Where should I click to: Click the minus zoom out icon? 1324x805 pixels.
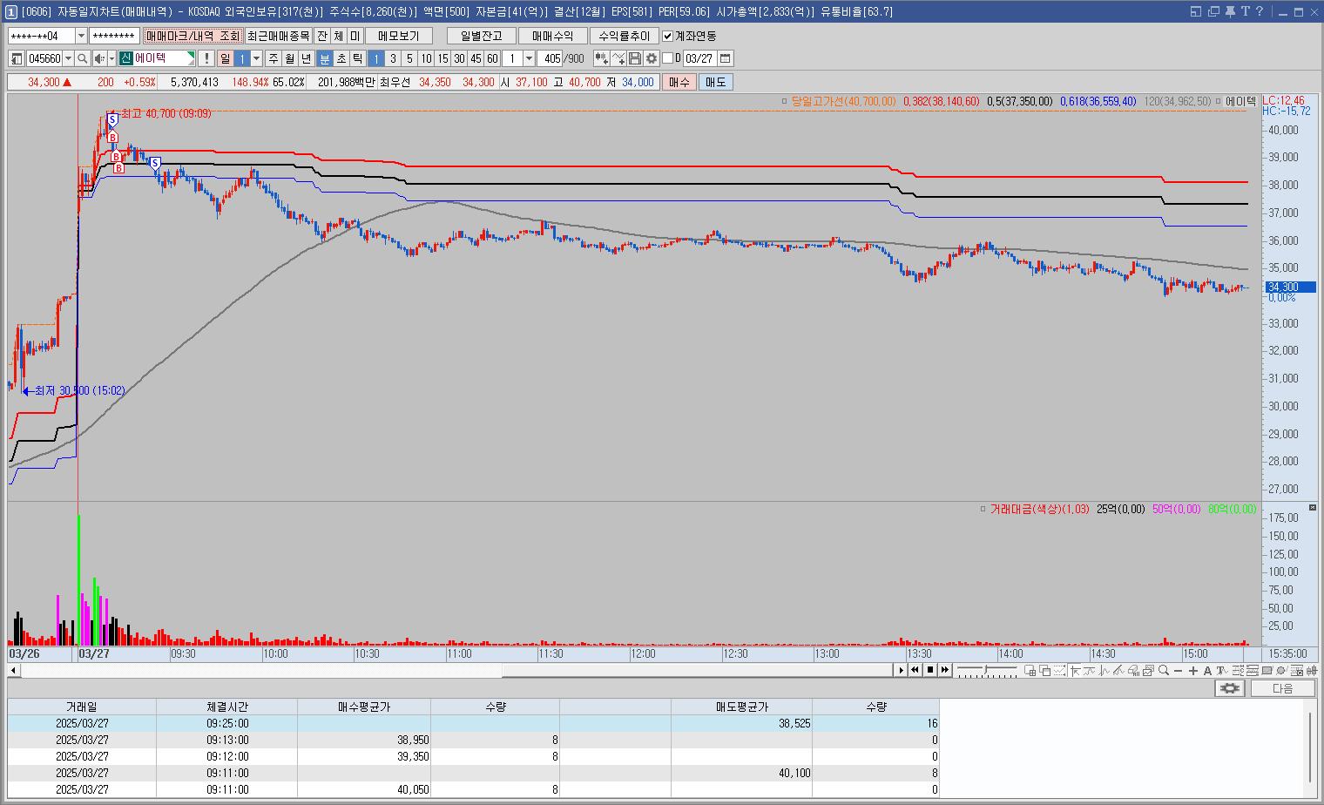coord(1179,670)
